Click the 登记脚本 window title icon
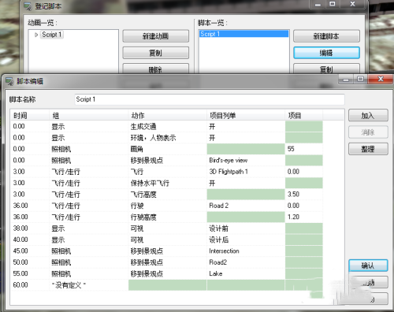 (x=28, y=6)
